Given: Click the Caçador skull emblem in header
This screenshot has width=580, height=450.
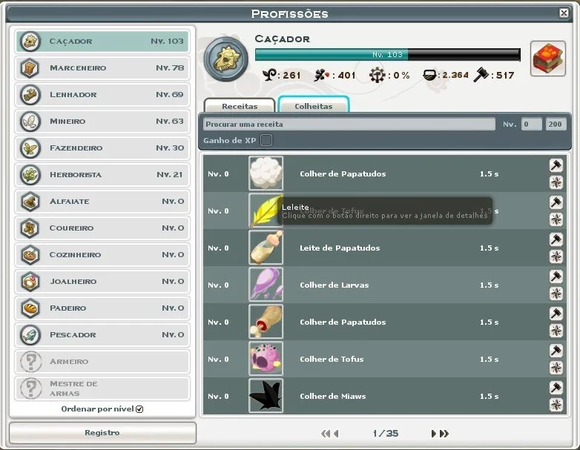Looking at the screenshot, I should click(226, 59).
